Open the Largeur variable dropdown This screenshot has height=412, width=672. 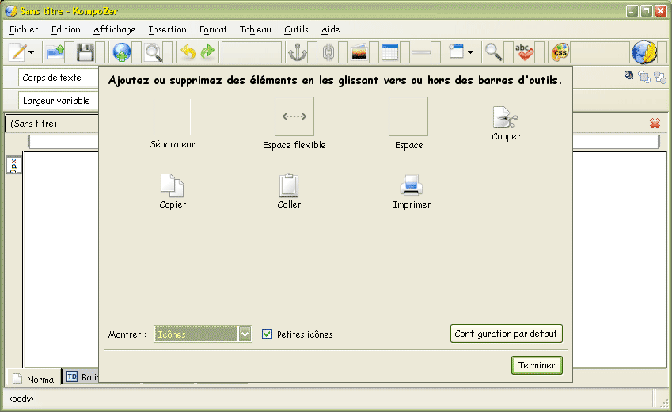point(57,101)
